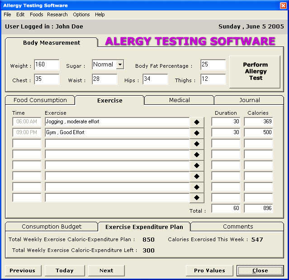The width and height of the screenshot is (289, 280).
Task: Click weekly plan value 850
Action: click(x=148, y=239)
